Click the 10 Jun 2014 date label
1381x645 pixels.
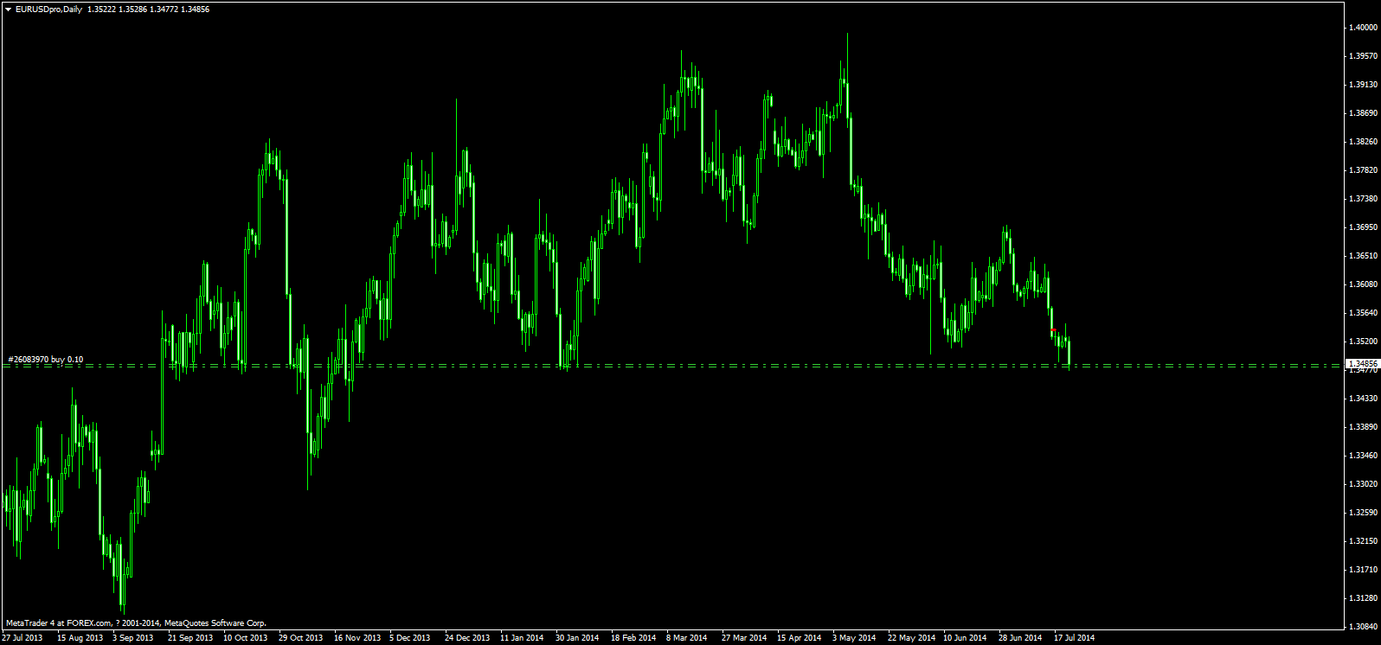966,638
